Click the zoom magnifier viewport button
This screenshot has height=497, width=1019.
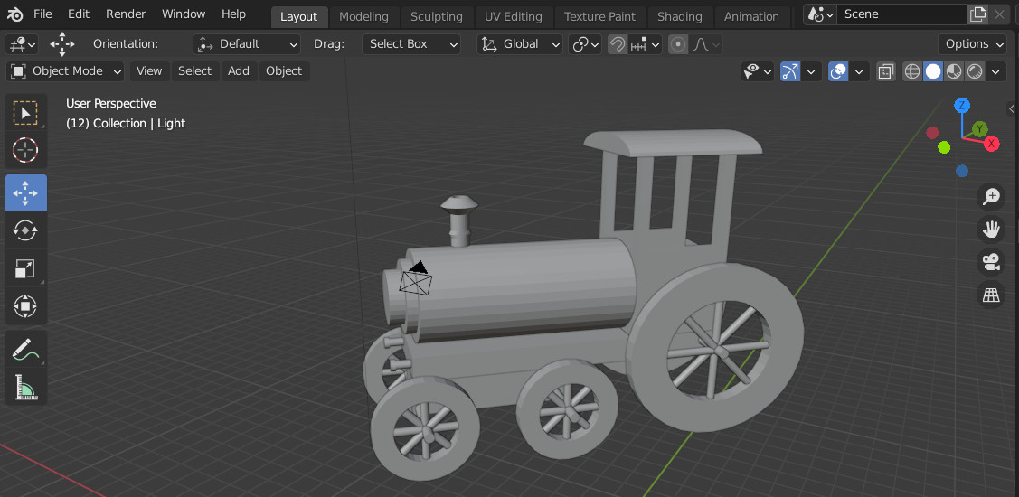click(x=990, y=197)
